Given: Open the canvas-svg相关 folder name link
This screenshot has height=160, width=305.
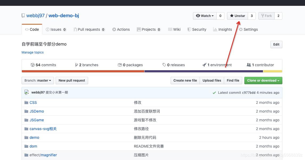Looking at the screenshot, I should point(43,129).
